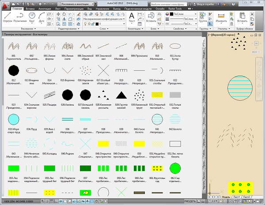Click the Текст (Text) annotation tool
The width and height of the screenshot is (265, 205).
coord(132,17)
